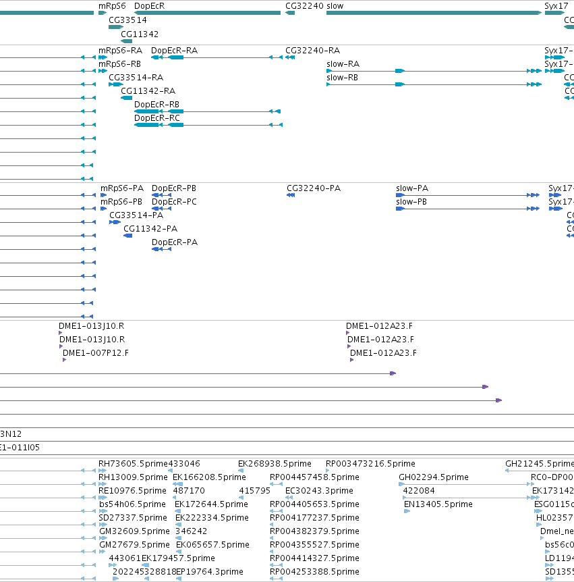
Task: Click the EK222334.5prime EST label
Action: point(212,518)
